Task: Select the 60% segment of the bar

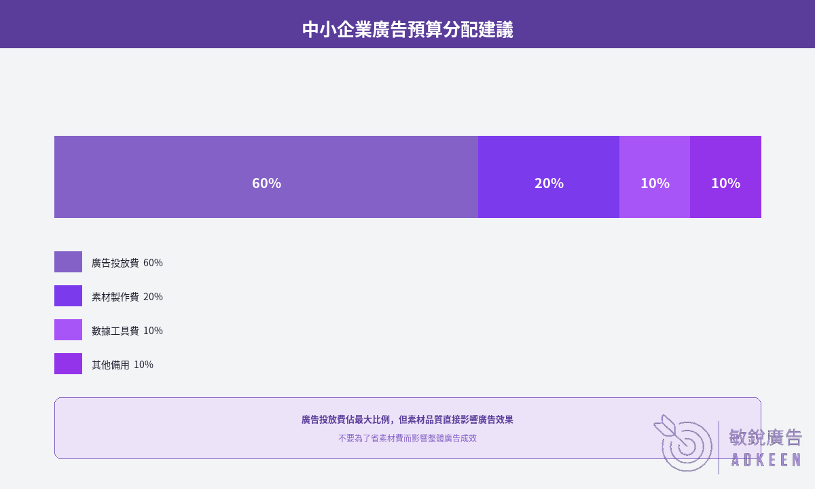Action: (x=266, y=177)
